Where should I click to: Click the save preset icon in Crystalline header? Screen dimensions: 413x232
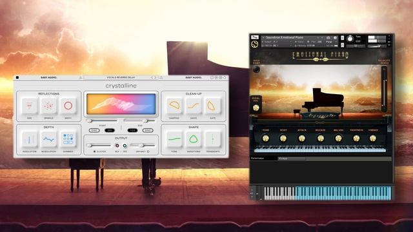coord(161,77)
